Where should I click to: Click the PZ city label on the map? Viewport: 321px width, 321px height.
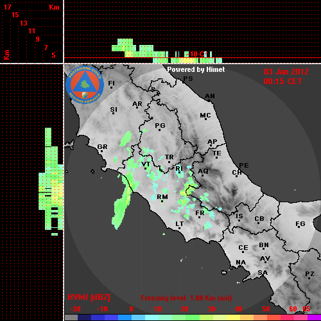coord(309,273)
